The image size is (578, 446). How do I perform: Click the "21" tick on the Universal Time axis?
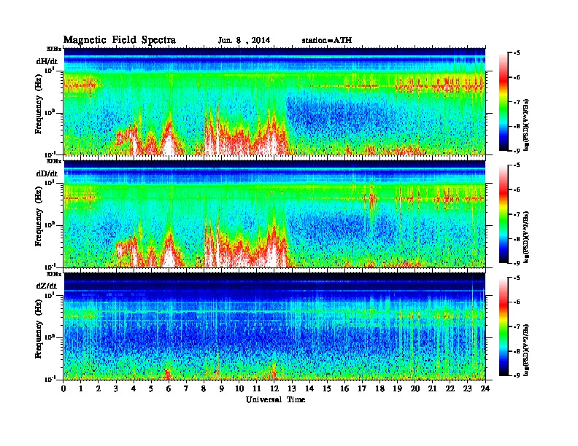[432, 388]
